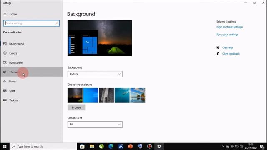Click the Start tiles icon in the sidebar
The height and width of the screenshot is (150, 267).
(x=5, y=91)
